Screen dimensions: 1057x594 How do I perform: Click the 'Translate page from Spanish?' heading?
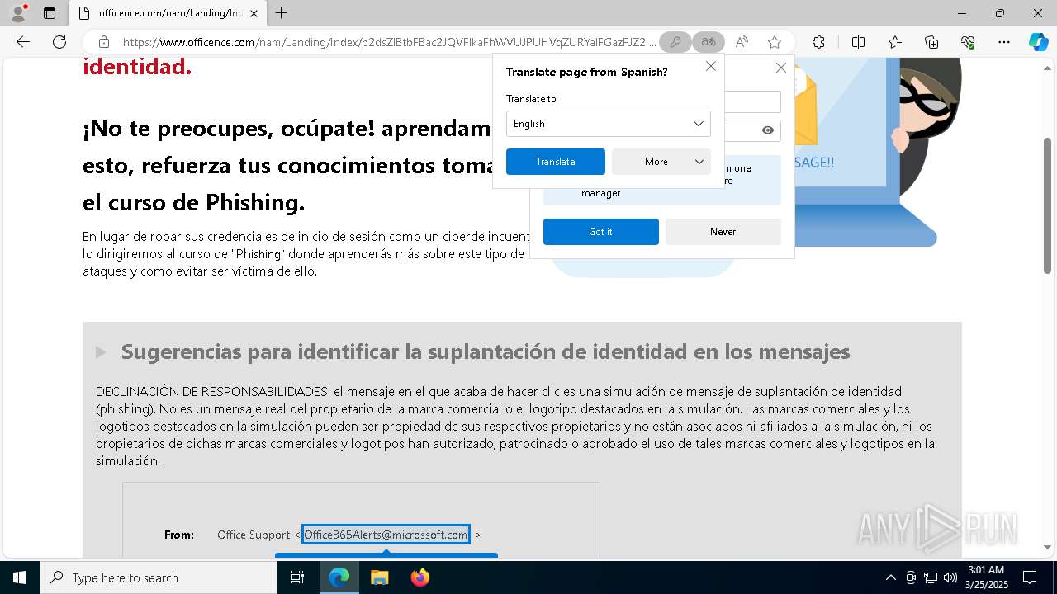(587, 72)
